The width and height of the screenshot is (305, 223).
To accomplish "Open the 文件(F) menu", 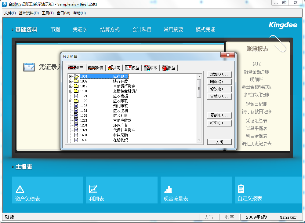I will pyautogui.click(x=10, y=13).
